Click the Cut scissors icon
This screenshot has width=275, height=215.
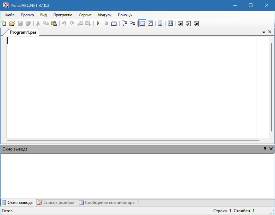pos(38,23)
